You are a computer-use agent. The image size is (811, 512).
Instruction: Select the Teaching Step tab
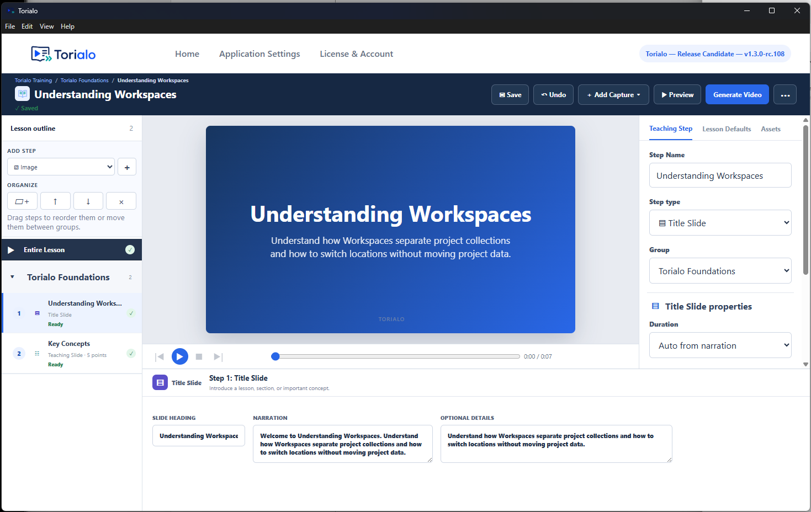[671, 129]
